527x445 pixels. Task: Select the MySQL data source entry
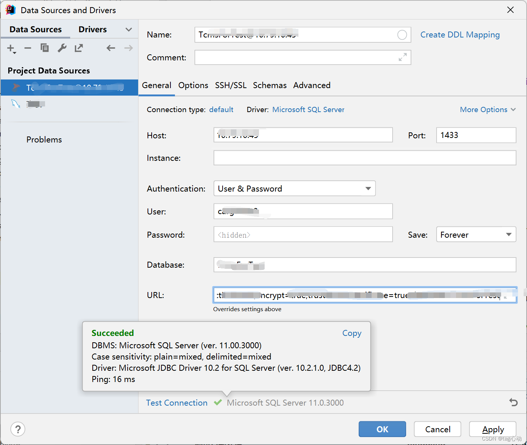pyautogui.click(x=69, y=104)
